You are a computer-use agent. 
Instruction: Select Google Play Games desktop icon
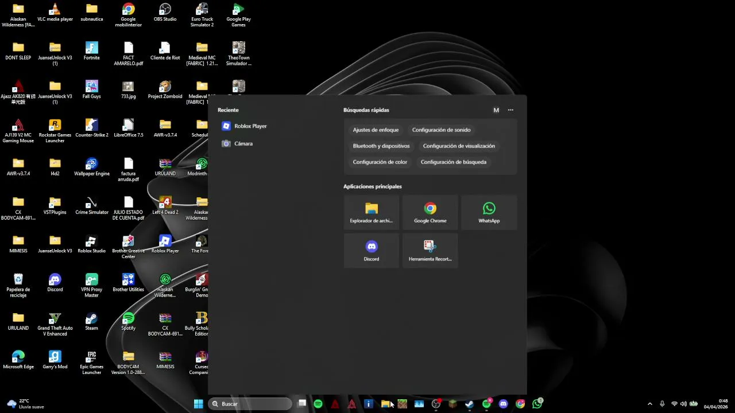click(239, 15)
